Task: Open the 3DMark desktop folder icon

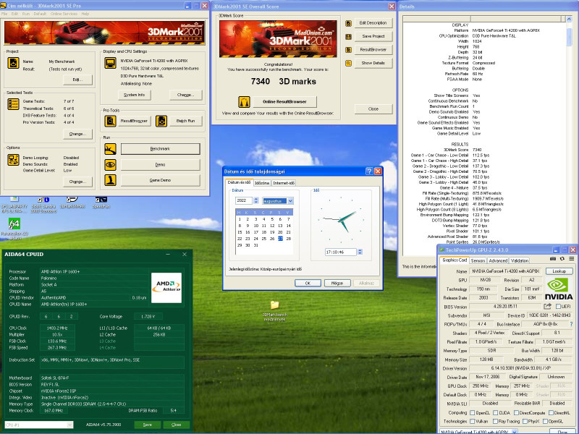Action: pos(274,306)
